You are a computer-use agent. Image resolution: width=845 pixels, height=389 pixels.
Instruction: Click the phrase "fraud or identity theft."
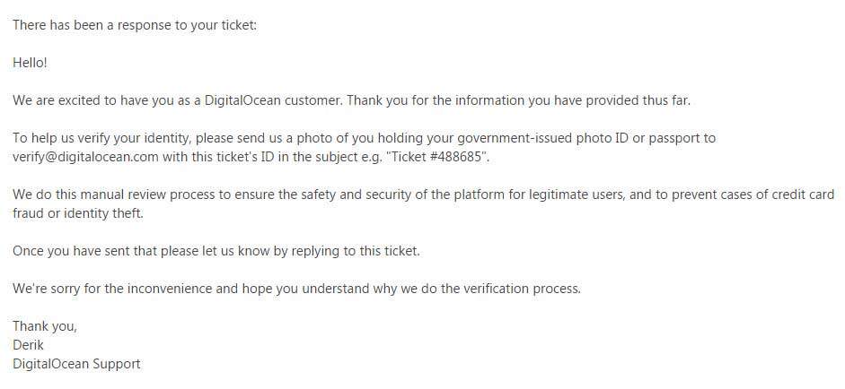tap(78, 213)
